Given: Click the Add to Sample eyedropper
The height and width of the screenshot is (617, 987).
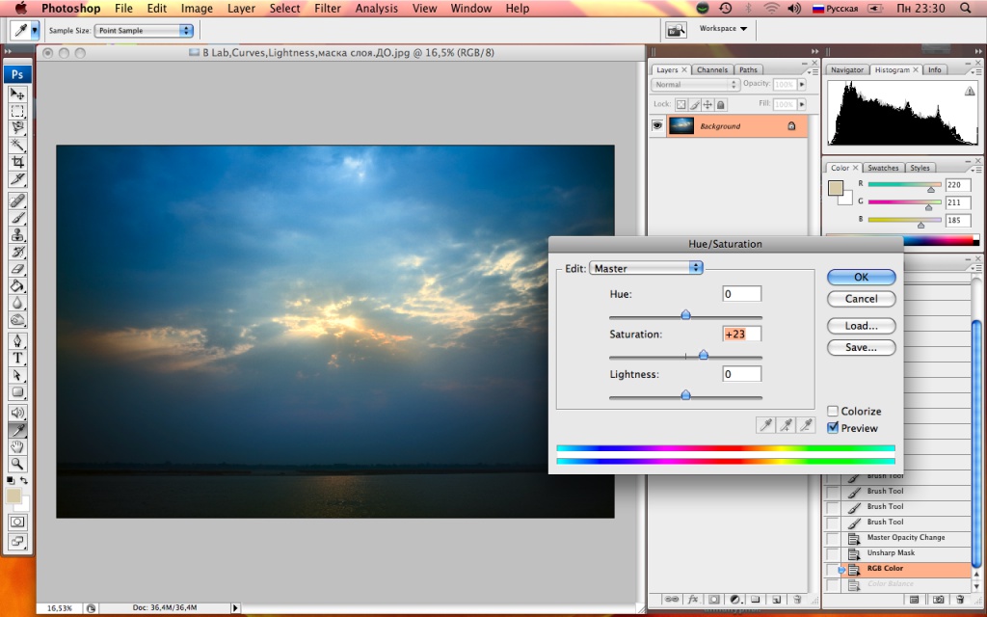Looking at the screenshot, I should click(787, 424).
